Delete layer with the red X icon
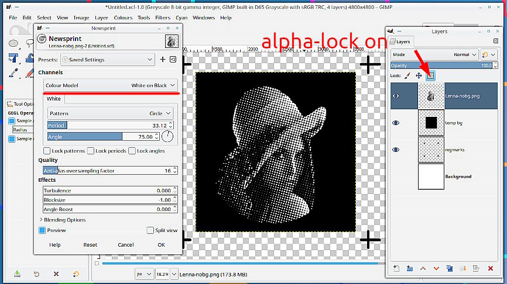Viewport: 507px width, 284px height. pyautogui.click(x=491, y=269)
